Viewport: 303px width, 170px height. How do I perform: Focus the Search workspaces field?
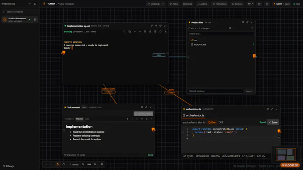(20, 12)
